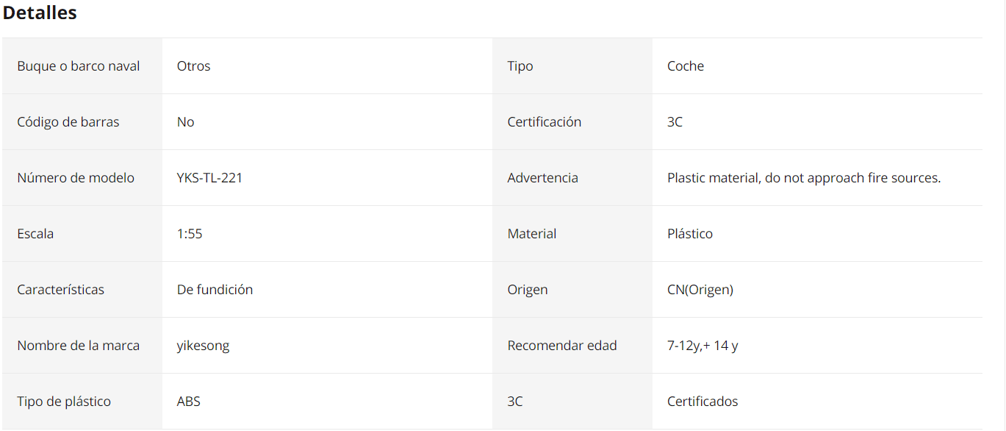Click the Características value De fundición
Image resolution: width=1006 pixels, height=431 pixels.
[x=215, y=290]
